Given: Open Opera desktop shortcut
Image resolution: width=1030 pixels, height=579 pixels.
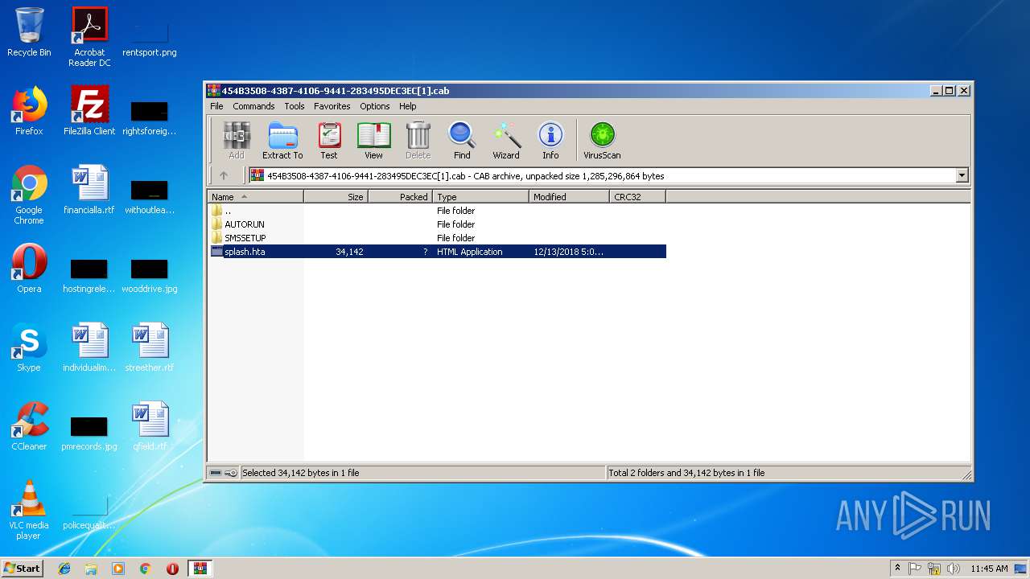Looking at the screenshot, I should tap(29, 269).
